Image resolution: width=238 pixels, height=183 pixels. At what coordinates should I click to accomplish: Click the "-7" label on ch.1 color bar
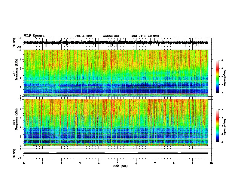click(x=222, y=93)
